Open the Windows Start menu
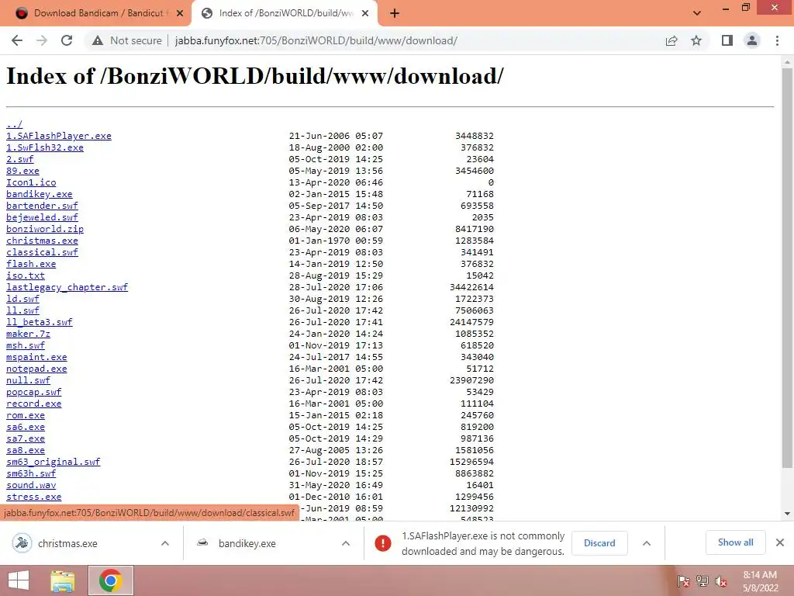This screenshot has height=596, width=794. 19,580
